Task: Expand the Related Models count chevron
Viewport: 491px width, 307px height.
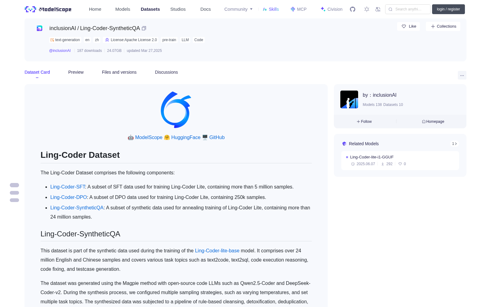Action: point(454,144)
